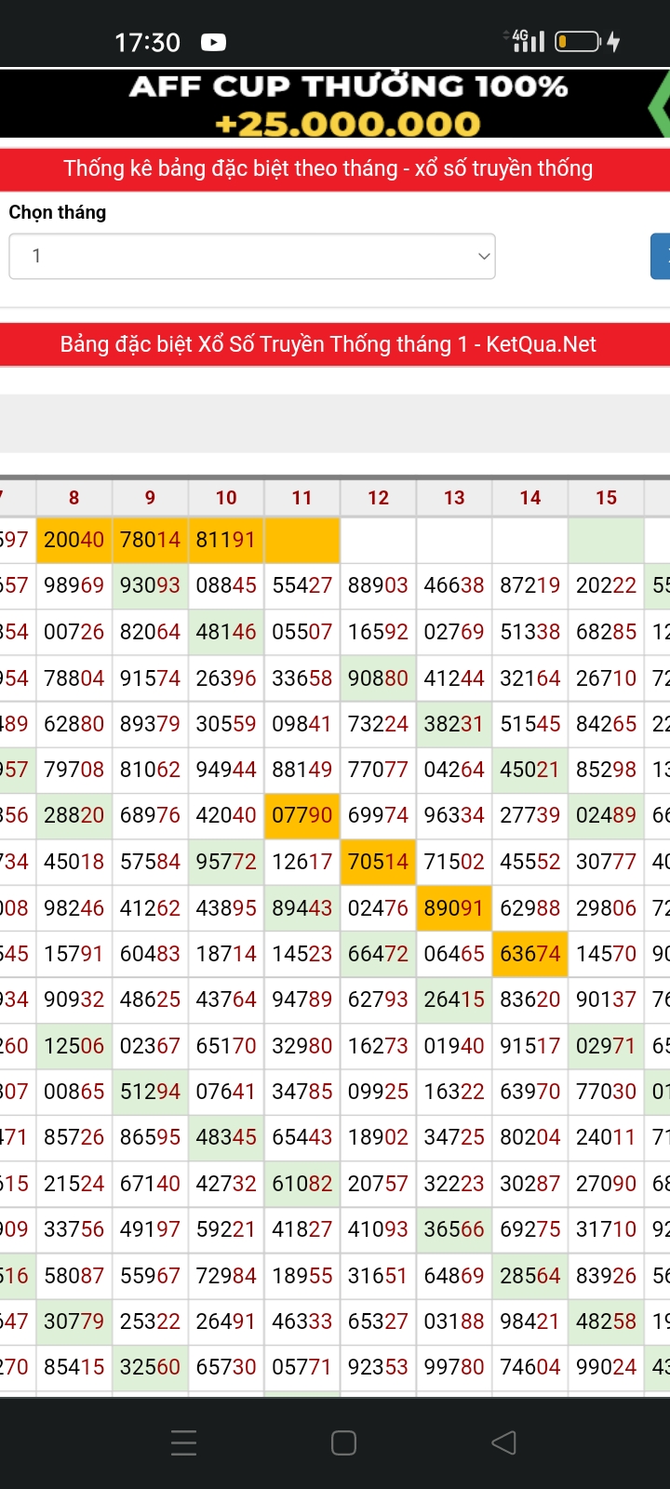
Task: Tap the empty orange cell under column 11
Action: [x=301, y=540]
